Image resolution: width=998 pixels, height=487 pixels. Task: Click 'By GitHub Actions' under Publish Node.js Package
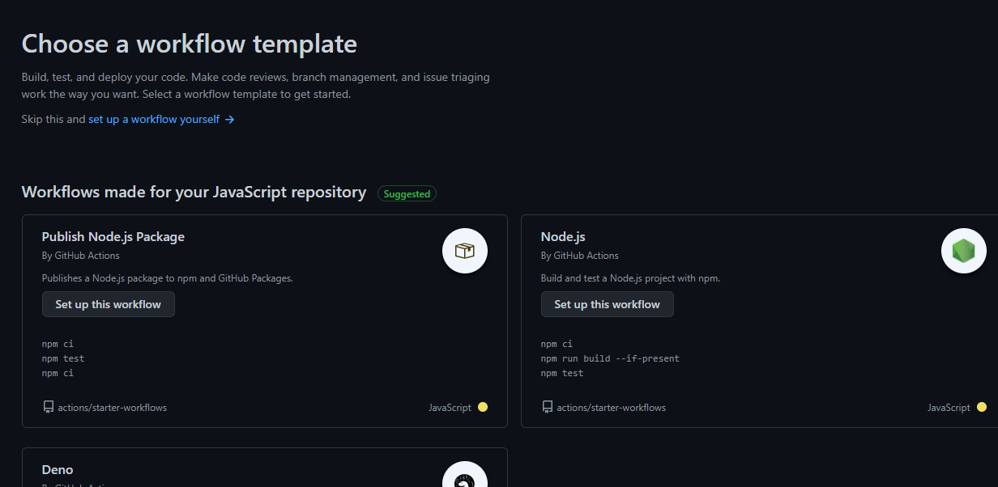pyautogui.click(x=81, y=256)
